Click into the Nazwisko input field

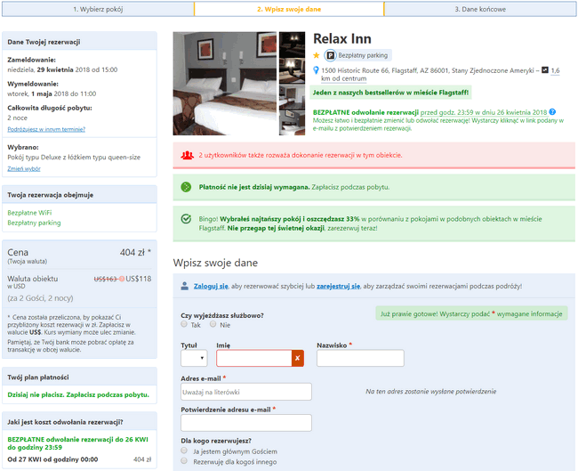pyautogui.click(x=360, y=358)
